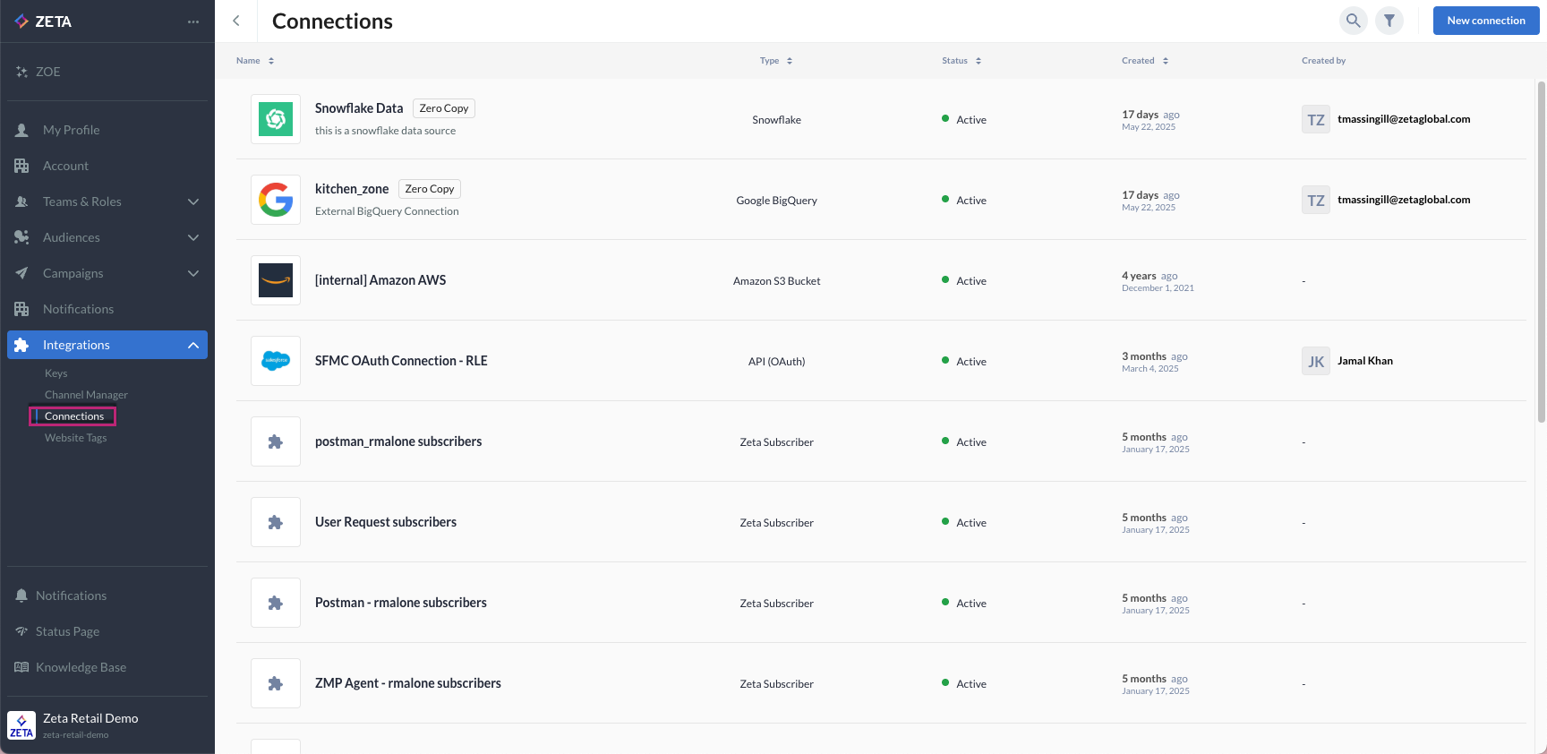1547x754 pixels.
Task: Open the Zeta Retail Demo account switcher
Action: (107, 724)
